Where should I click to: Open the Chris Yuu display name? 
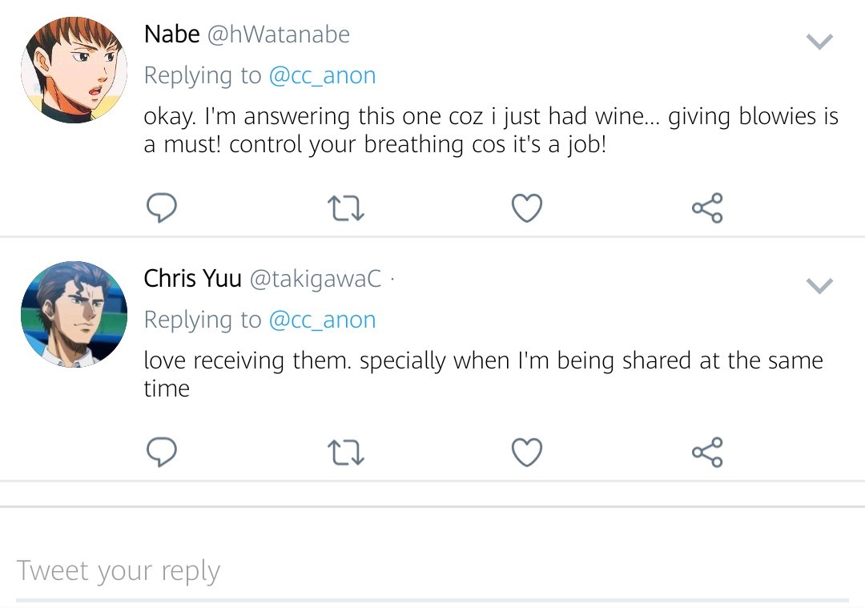coord(192,279)
